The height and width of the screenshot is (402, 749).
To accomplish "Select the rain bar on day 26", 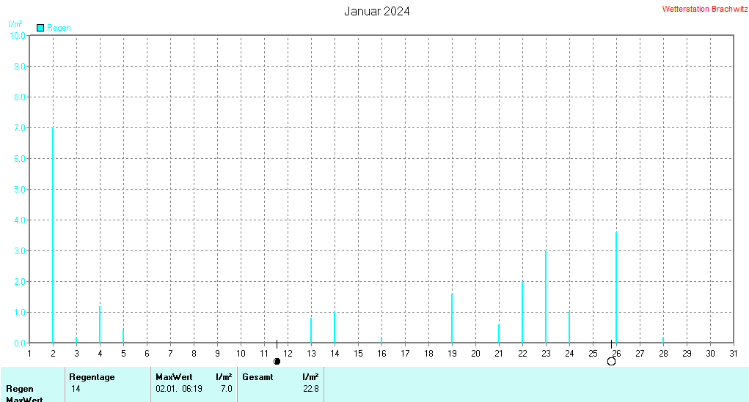I will [x=616, y=288].
